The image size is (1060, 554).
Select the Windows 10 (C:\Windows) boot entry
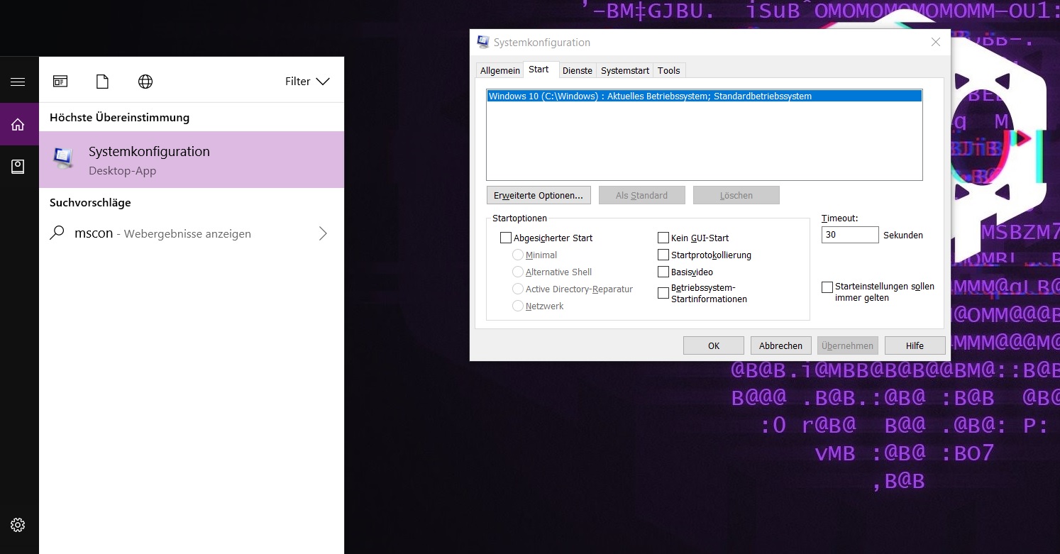tap(704, 96)
